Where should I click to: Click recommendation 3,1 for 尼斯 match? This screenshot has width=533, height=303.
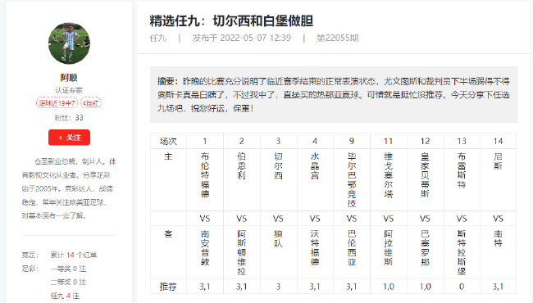click(498, 287)
